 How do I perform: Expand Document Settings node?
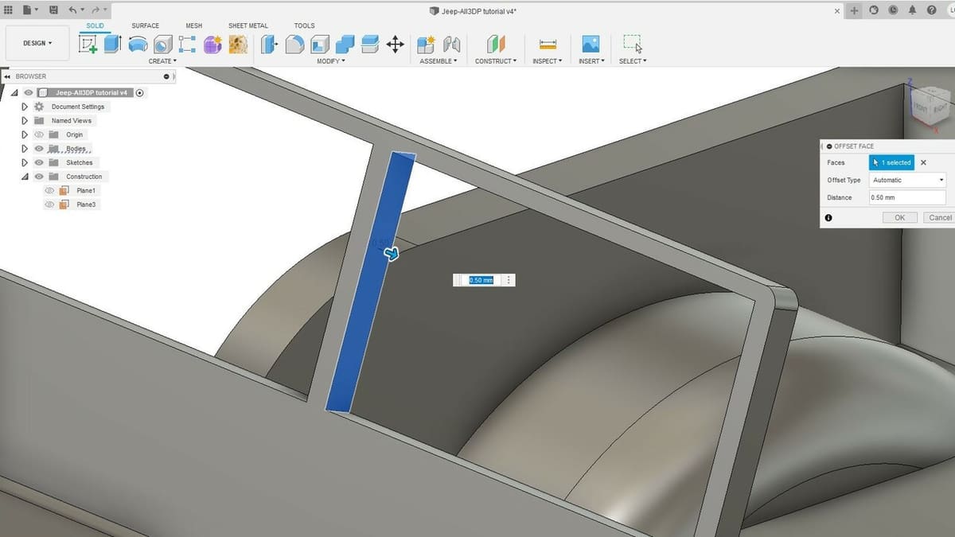pyautogui.click(x=25, y=107)
